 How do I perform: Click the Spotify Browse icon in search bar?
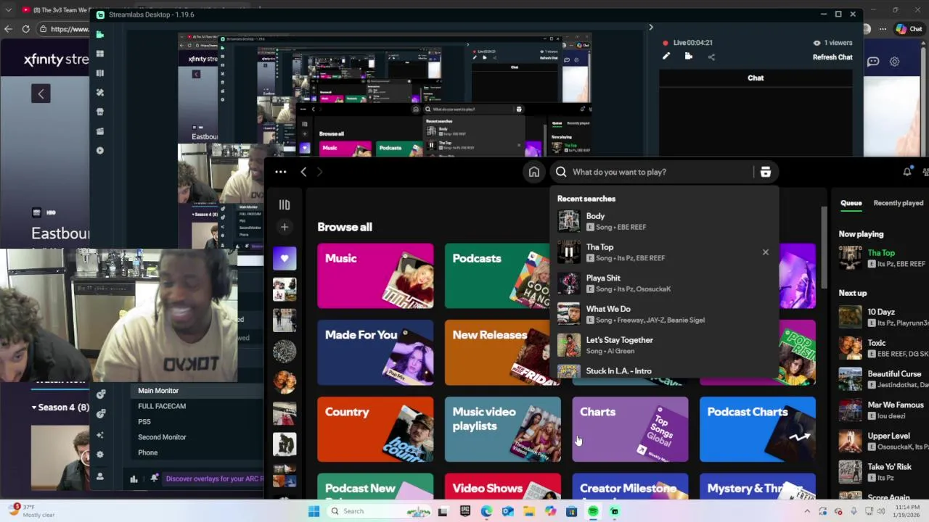(x=765, y=172)
